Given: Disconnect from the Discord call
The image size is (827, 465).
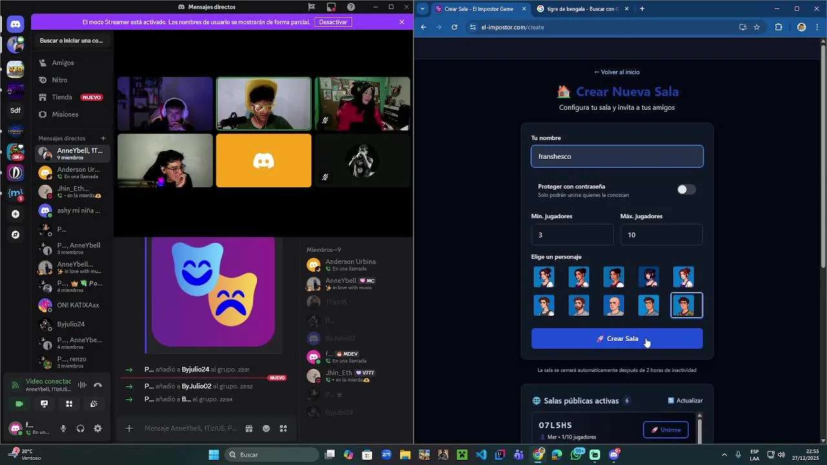Looking at the screenshot, I should pyautogui.click(x=98, y=385).
